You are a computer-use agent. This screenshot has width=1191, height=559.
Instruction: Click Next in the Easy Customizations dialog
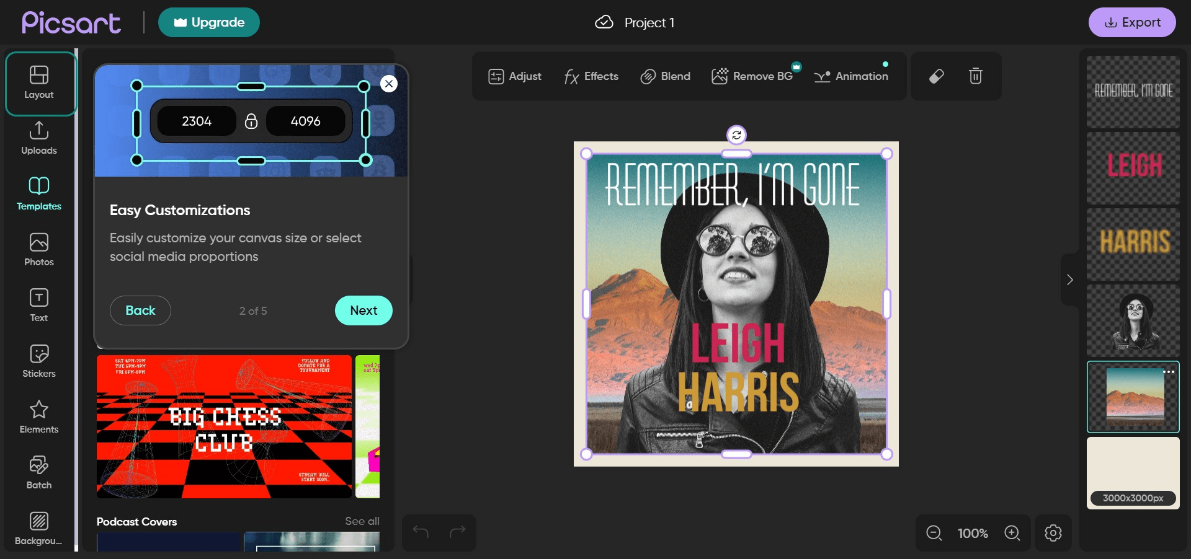pos(364,310)
